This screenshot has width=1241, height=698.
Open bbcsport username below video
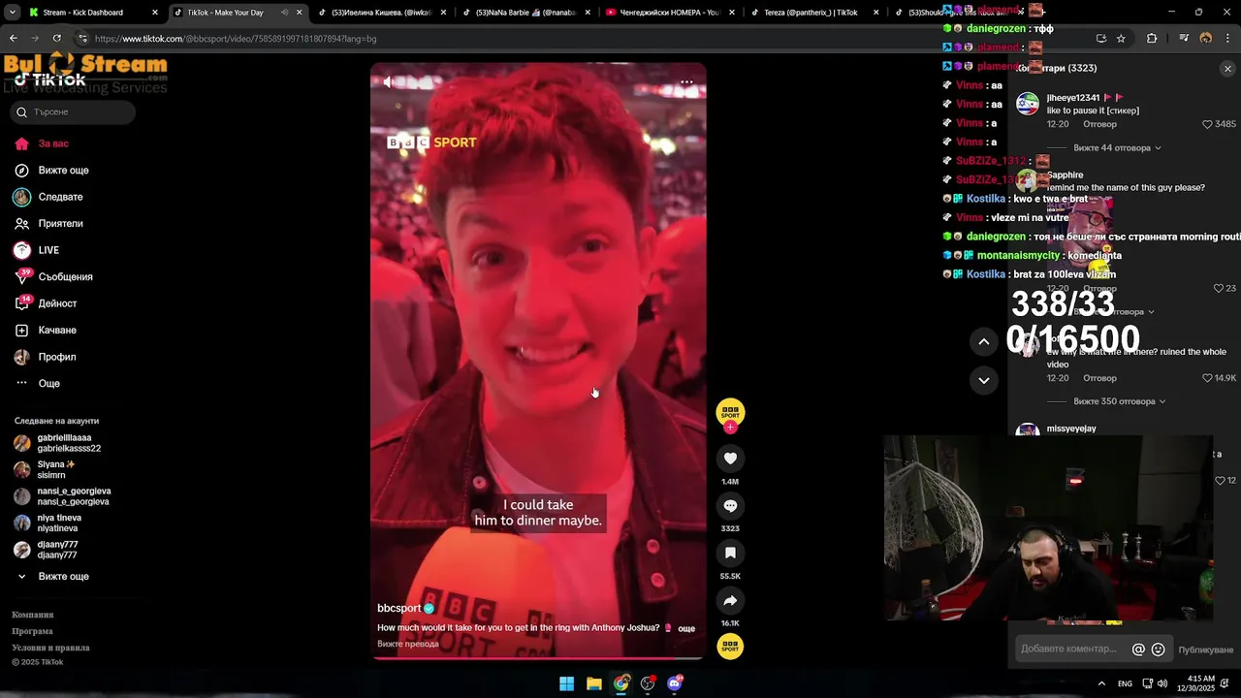398,608
